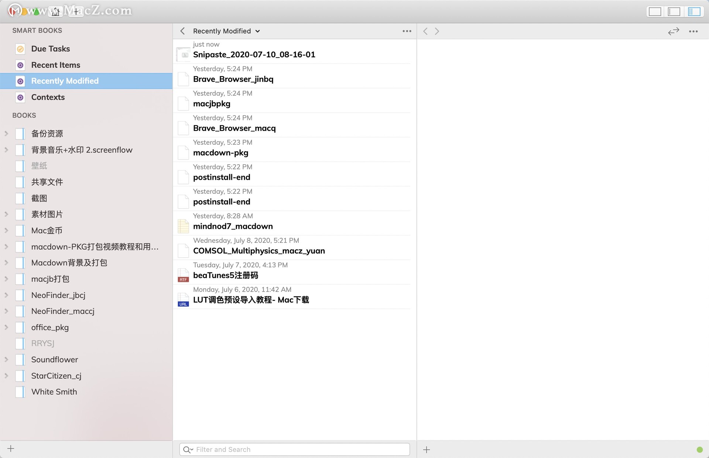Select Recently Modified in the sidebar
Screen dimensions: 709x458
86,81
